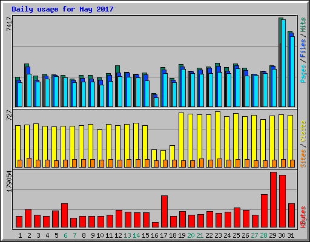Viewport: 310px width, 242px height.
Task: Click day 31 on the x-axis
Action: (x=291, y=235)
